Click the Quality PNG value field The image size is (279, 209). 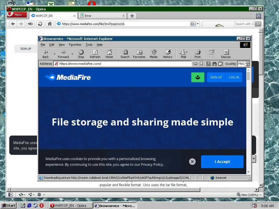point(241,64)
